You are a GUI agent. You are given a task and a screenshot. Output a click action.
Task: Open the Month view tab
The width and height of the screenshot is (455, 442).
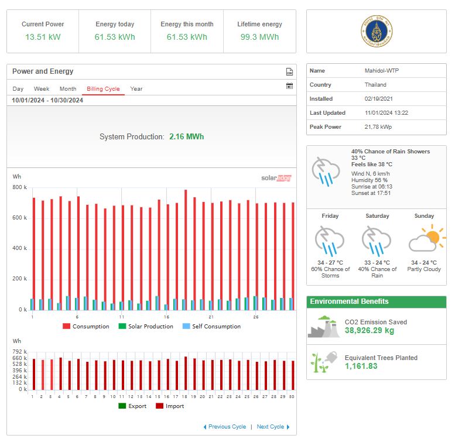[x=68, y=89]
